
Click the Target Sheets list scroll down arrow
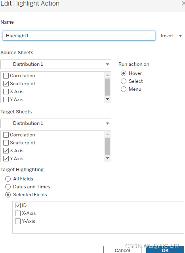(107, 158)
